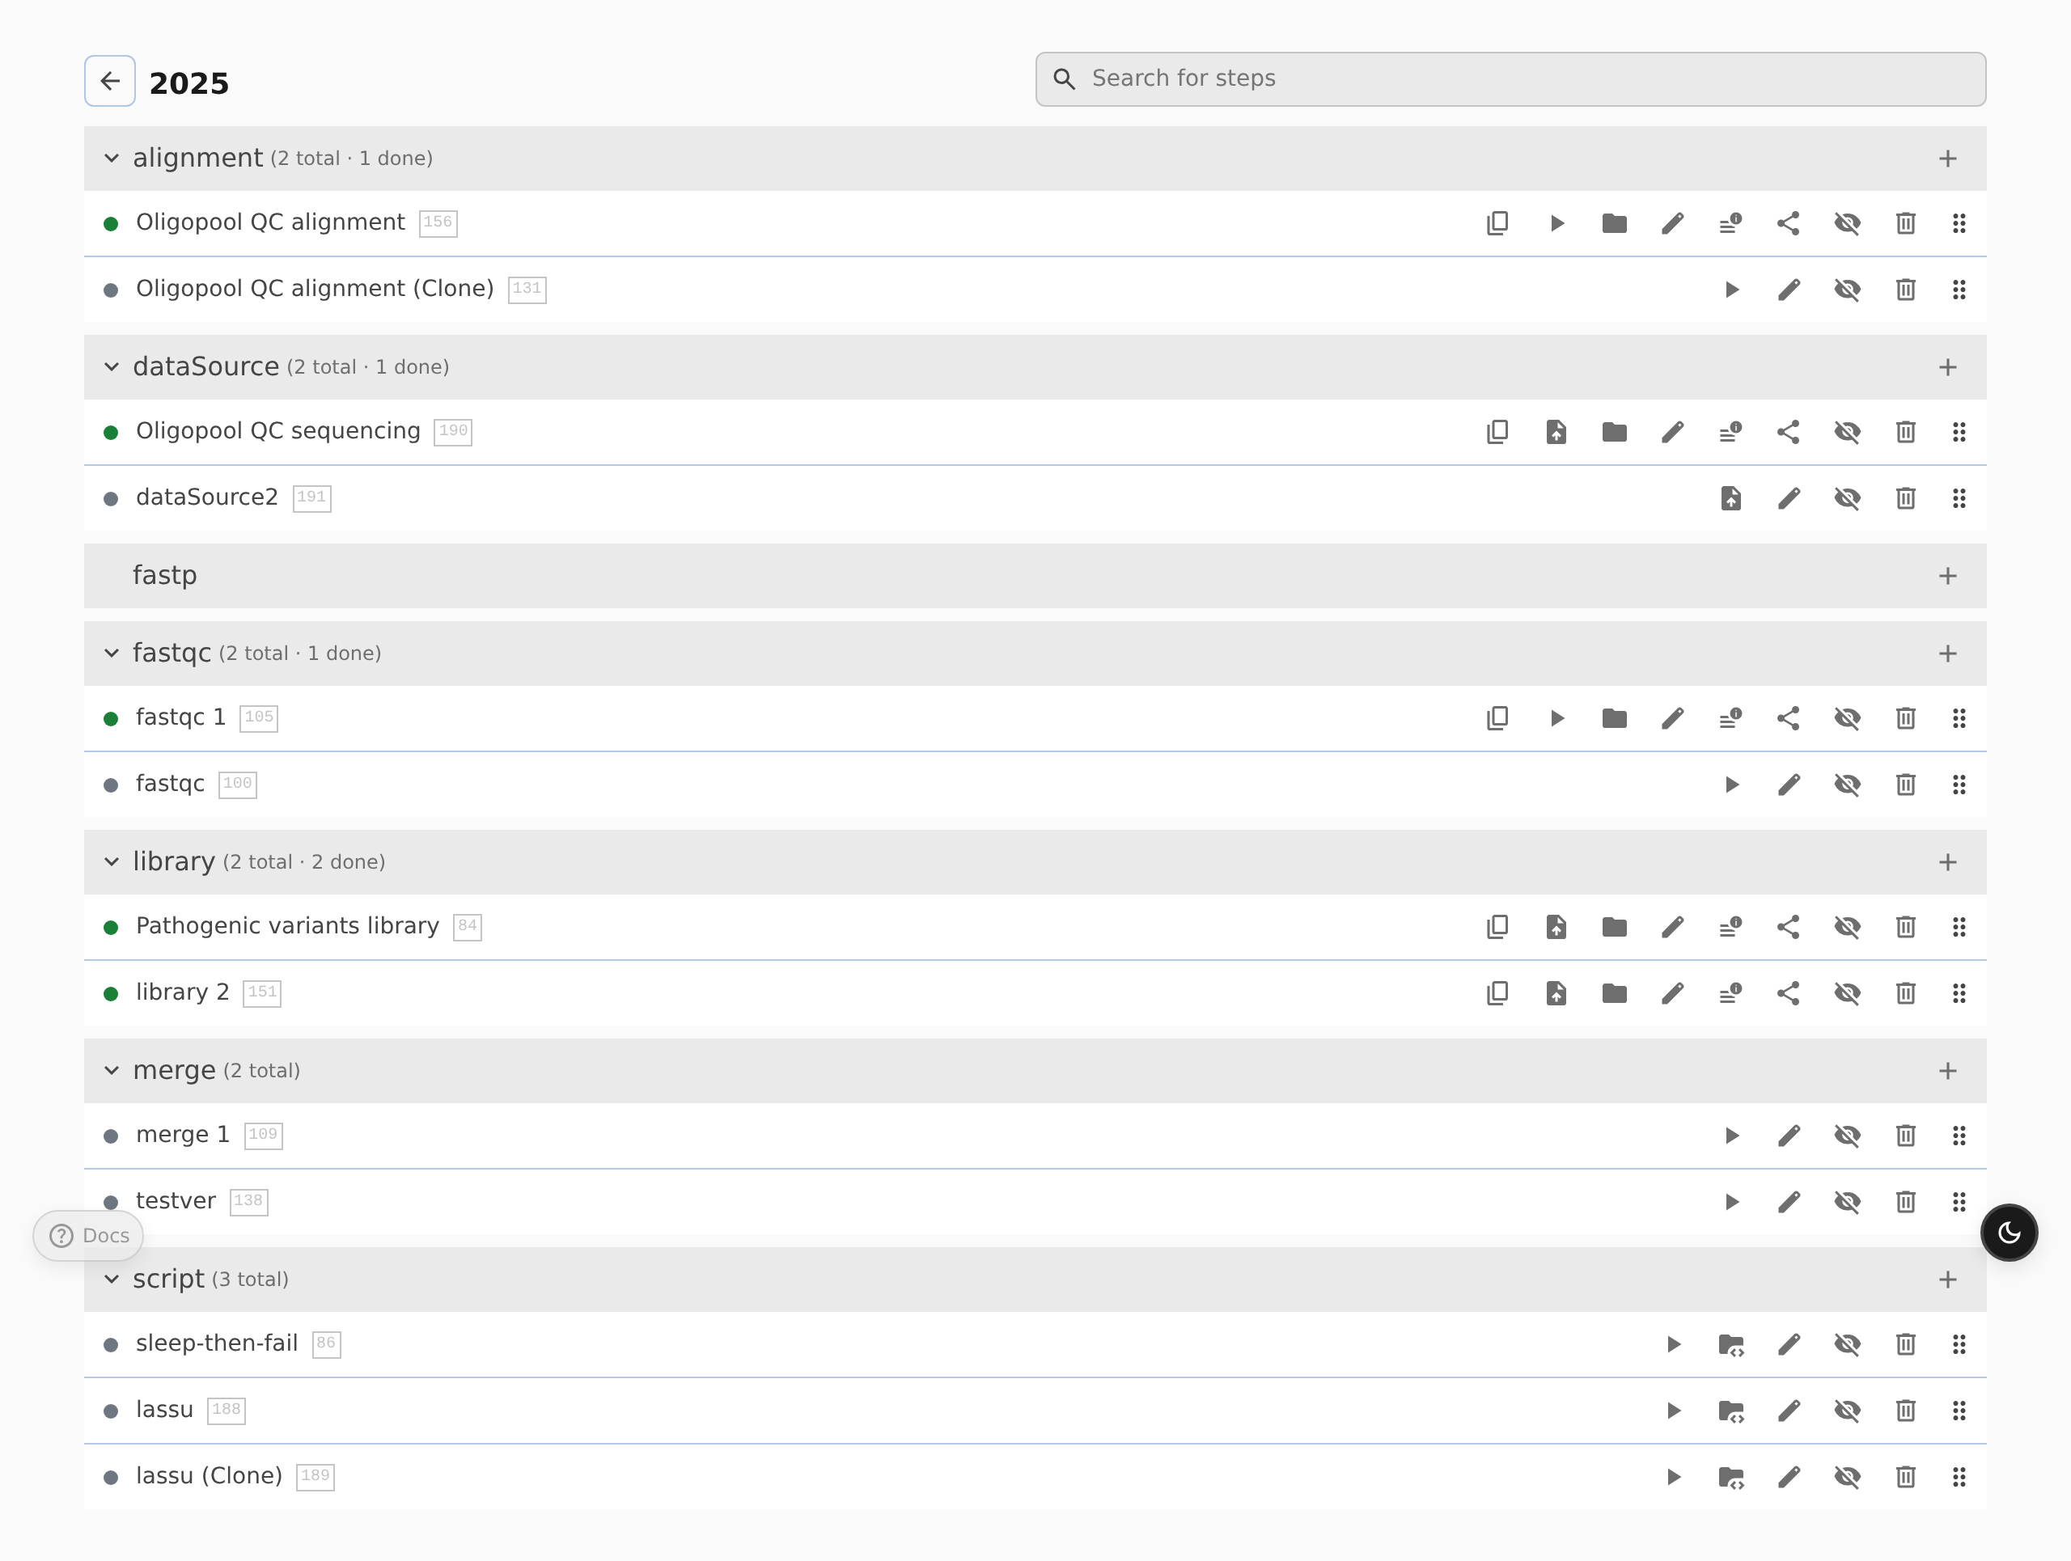The height and width of the screenshot is (1561, 2071).
Task: Collapse the dataSource section
Action: pyautogui.click(x=112, y=367)
